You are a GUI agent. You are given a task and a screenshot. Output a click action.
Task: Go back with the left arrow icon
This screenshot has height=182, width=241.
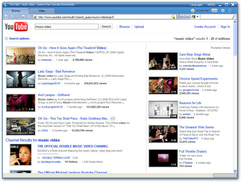[12, 17]
